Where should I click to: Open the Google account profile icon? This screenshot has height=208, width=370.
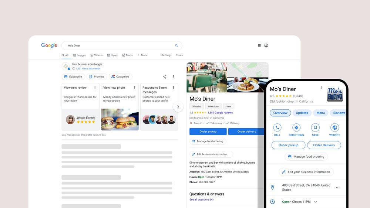coord(266,45)
